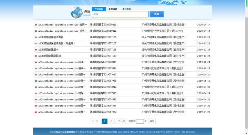Click scrollbar down arrow at page edge
The width and height of the screenshot is (248, 135).
click(247, 134)
